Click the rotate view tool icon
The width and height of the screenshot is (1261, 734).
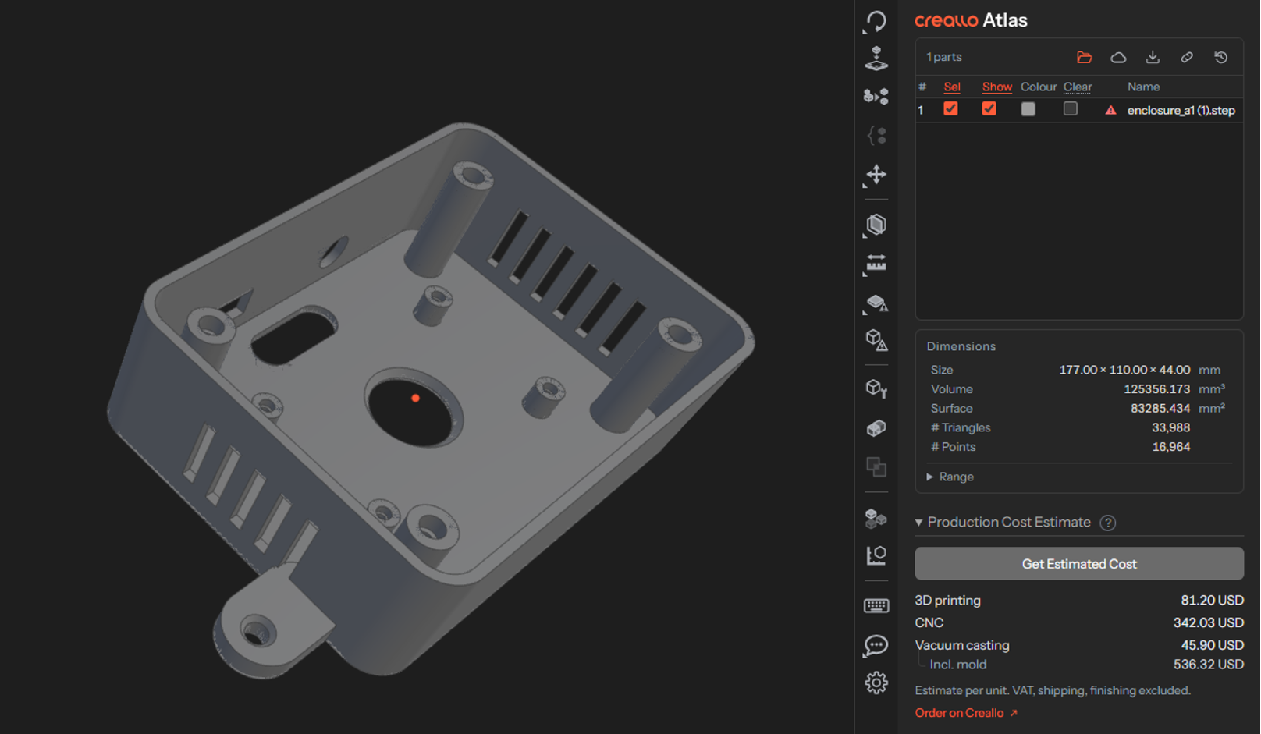pos(876,21)
